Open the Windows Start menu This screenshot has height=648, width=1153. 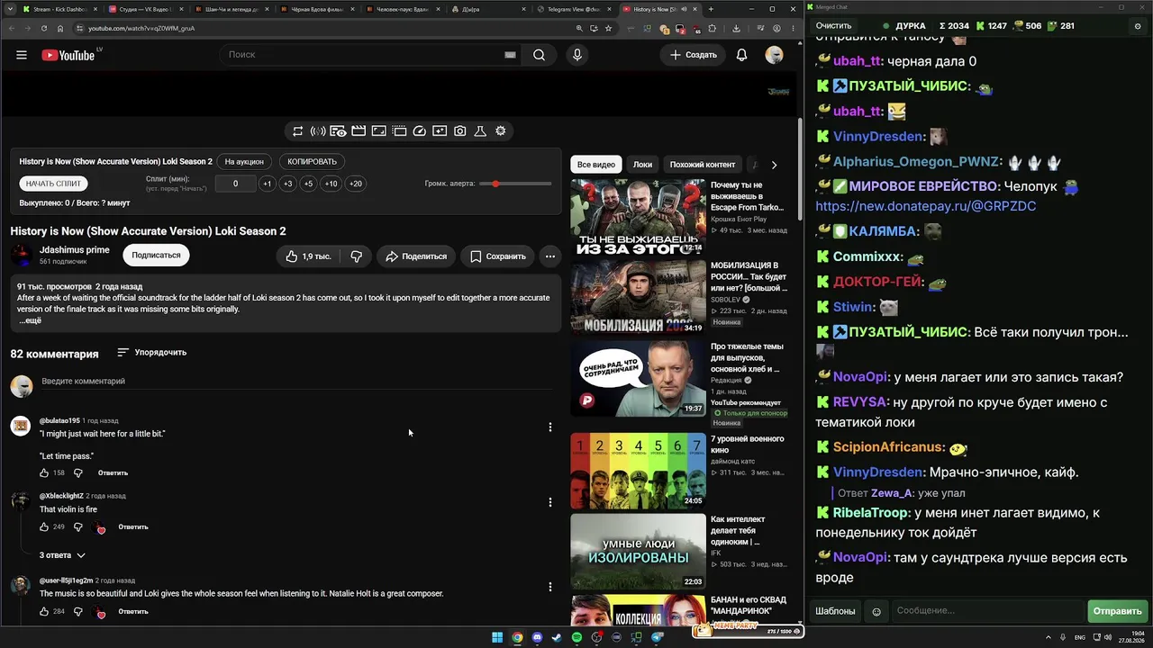[x=497, y=638]
